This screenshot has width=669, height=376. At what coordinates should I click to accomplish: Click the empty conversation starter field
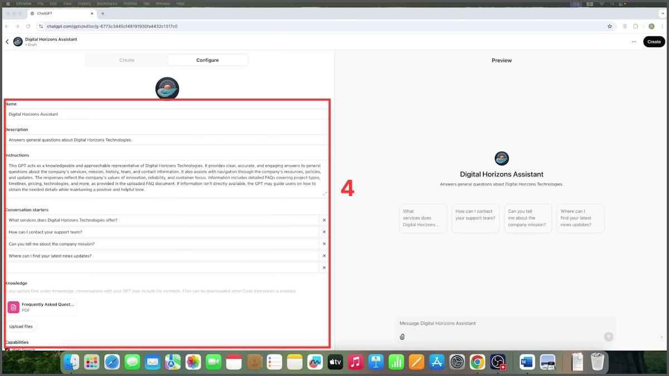[162, 268]
